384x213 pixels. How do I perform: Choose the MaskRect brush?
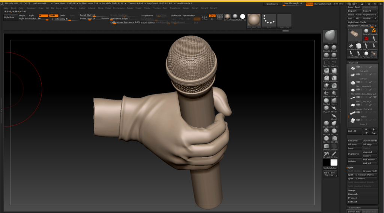[x=334, y=70]
